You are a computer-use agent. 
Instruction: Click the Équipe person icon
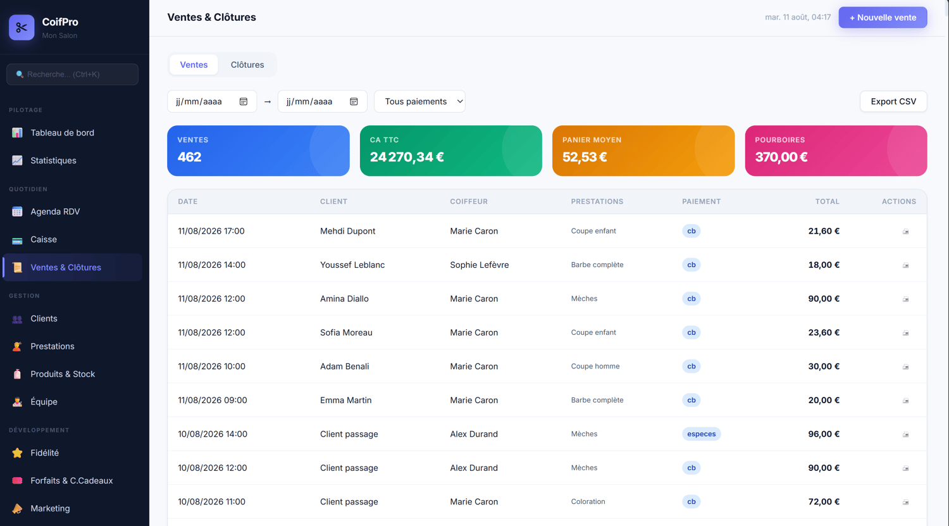[x=17, y=403]
